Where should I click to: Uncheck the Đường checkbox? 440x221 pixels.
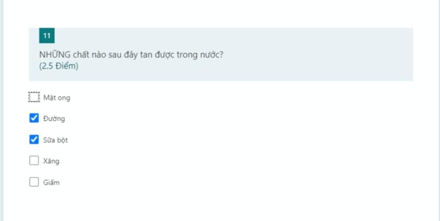click(x=34, y=118)
